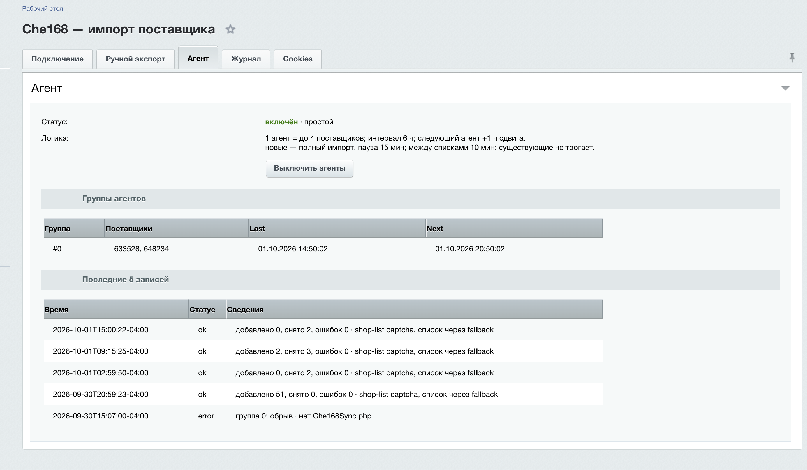Click the Группы агентов section heading

(114, 199)
